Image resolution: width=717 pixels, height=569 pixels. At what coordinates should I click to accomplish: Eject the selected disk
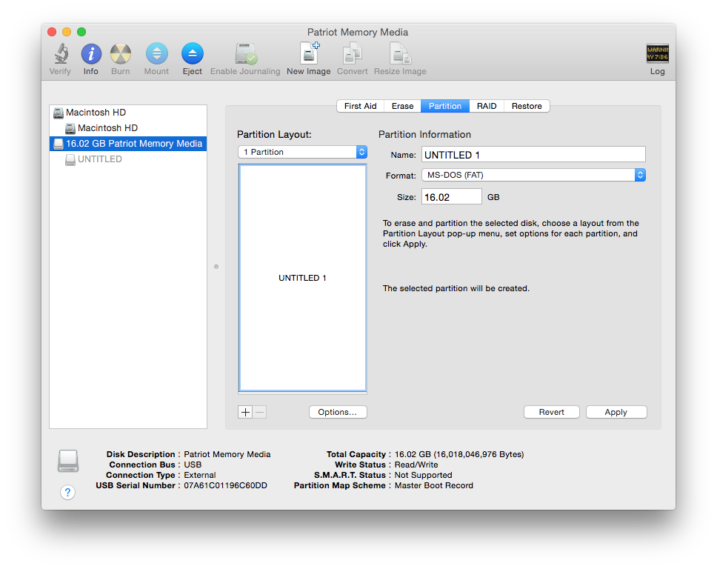(x=193, y=54)
